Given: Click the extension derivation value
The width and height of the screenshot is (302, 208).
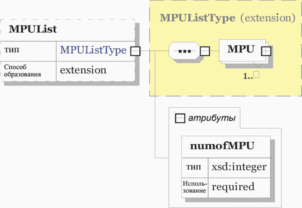Looking at the screenshot, I should 83,70.
